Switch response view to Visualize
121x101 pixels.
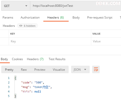pyautogui.click(x=59, y=69)
